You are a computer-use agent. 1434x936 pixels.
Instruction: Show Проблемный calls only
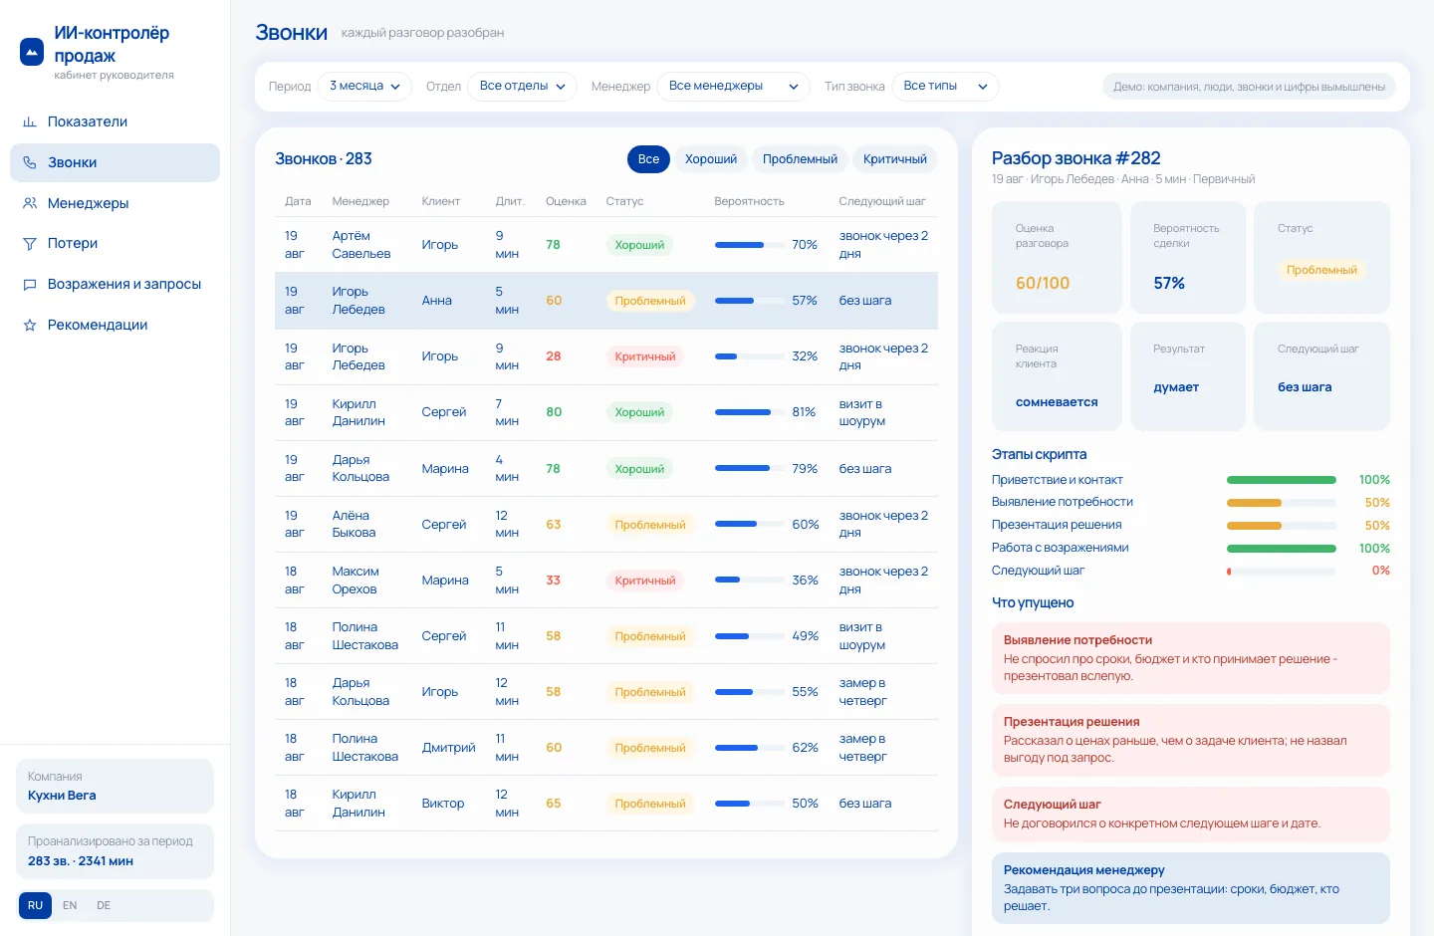[800, 159]
